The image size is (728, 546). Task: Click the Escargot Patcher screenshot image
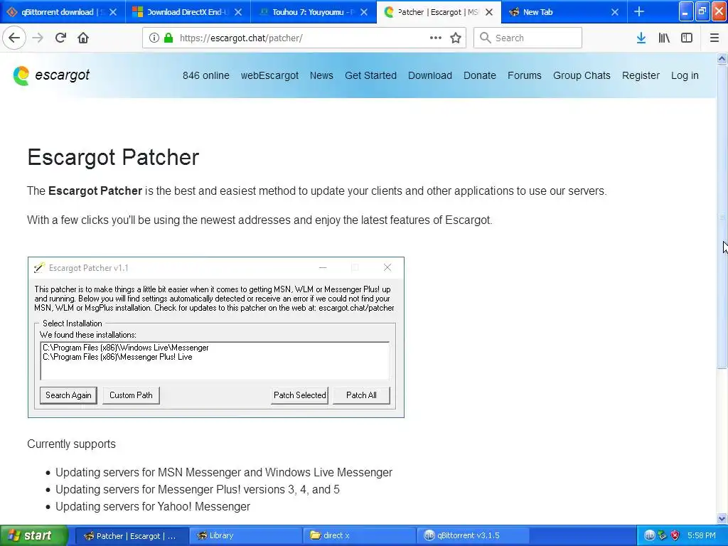click(216, 337)
